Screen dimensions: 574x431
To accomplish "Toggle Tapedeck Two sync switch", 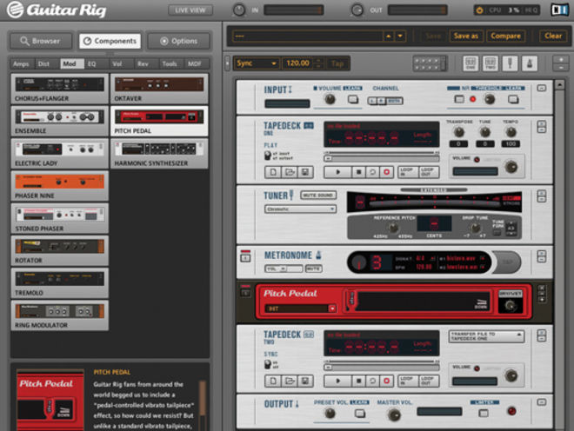I will (x=268, y=364).
